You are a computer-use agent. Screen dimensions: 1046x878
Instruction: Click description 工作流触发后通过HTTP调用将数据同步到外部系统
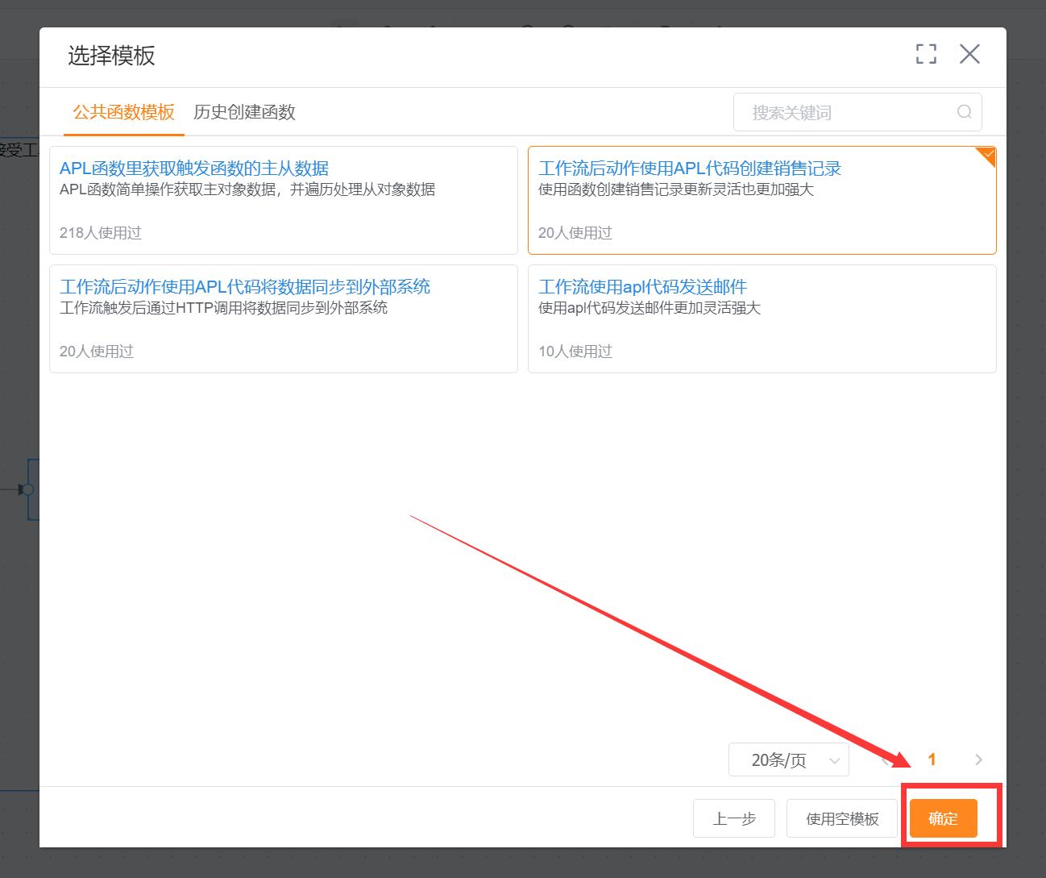pyautogui.click(x=223, y=308)
